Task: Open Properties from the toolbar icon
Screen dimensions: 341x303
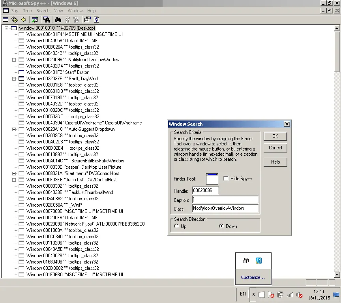Action: 88,20
